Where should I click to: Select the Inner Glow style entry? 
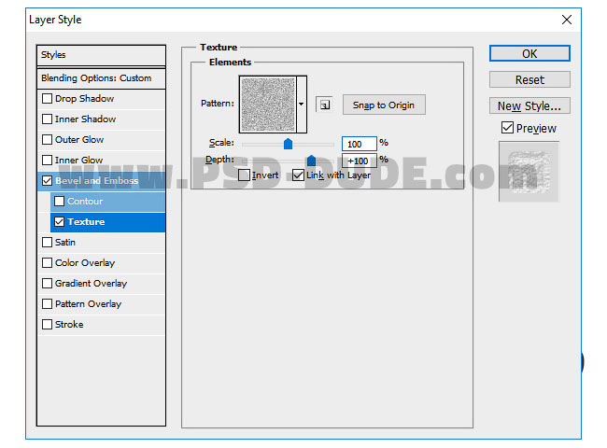102,161
